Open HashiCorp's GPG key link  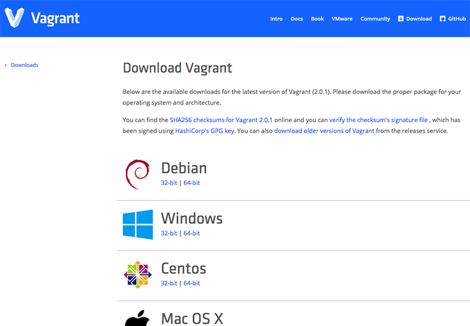204,131
